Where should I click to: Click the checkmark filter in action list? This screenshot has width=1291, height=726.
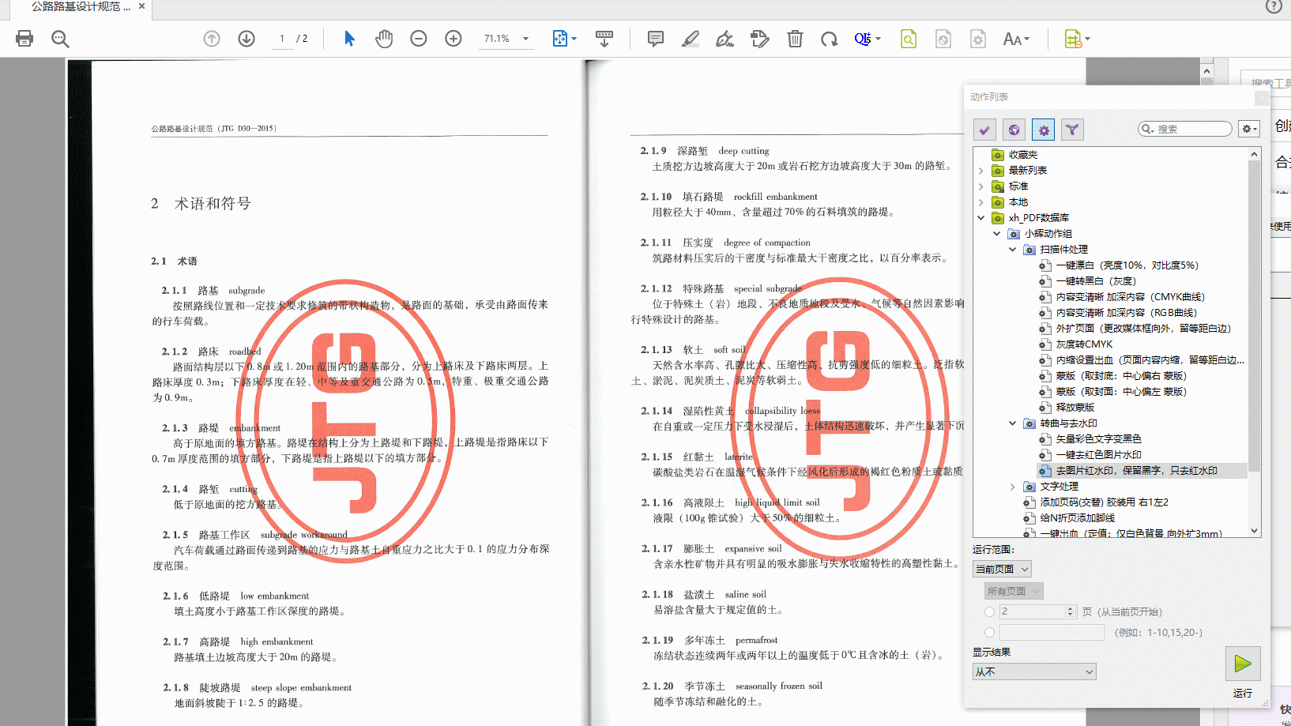click(x=984, y=130)
